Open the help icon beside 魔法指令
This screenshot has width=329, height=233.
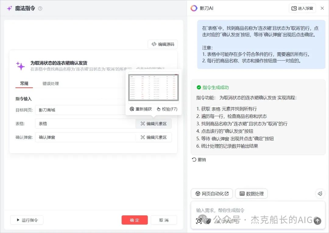(40, 8)
